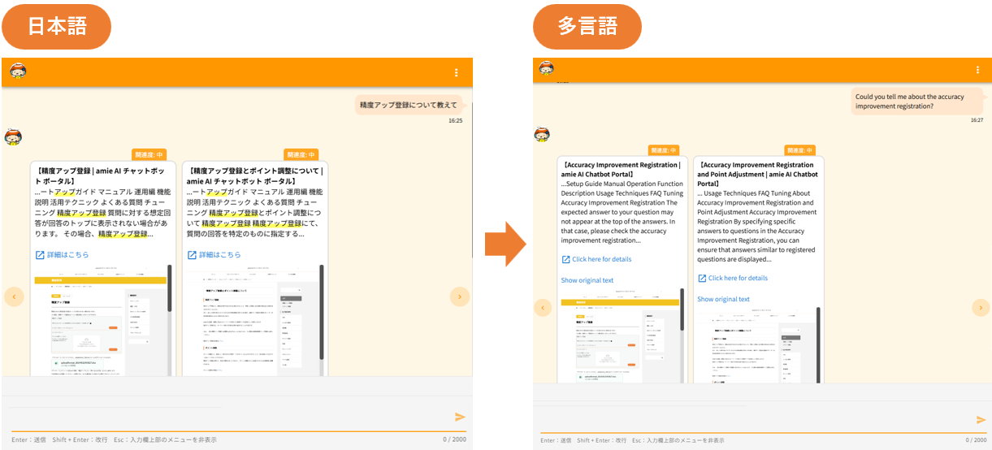Viewport: 992px width, 450px height.
Task: Open the '詳細はこちら' link in the second Japanese card
Action: pos(219,255)
